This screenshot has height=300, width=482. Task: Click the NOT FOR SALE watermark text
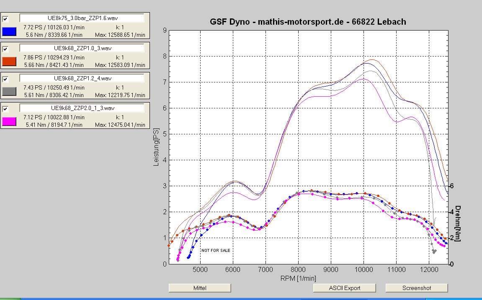coord(216,250)
